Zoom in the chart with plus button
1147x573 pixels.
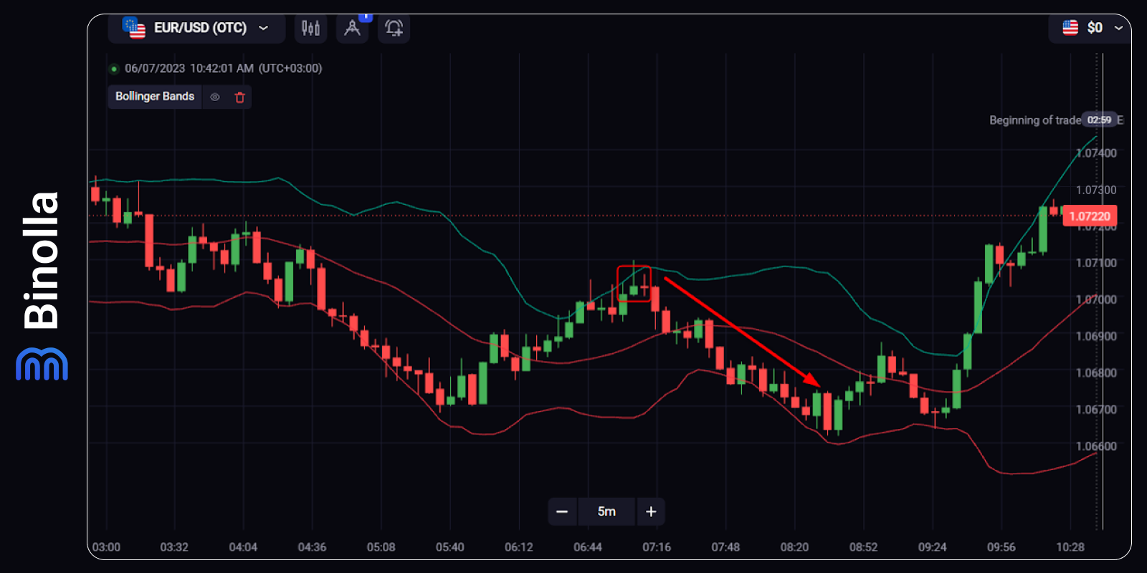[651, 511]
